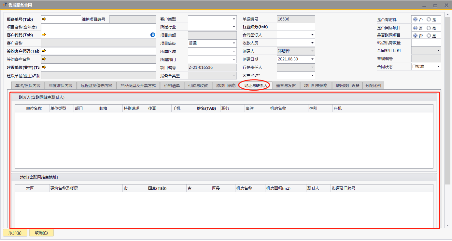Click the app icon in the title bar
The width and height of the screenshot is (452, 241).
(4, 5)
